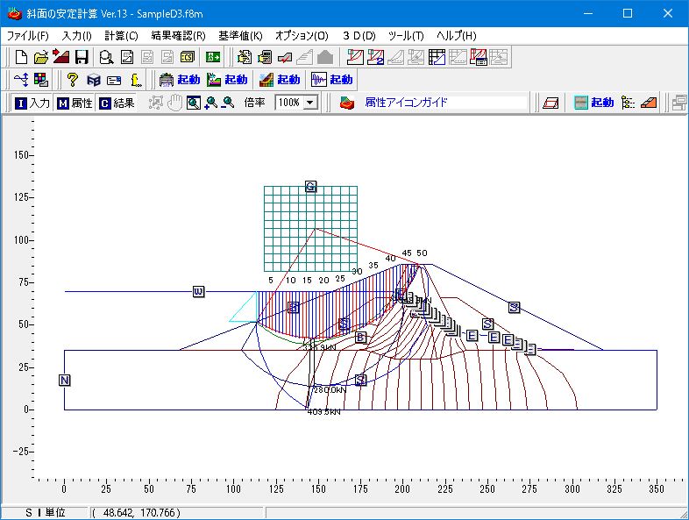Open a file with the yellow folder icon
Image resolution: width=689 pixels, height=520 pixels.
click(41, 57)
